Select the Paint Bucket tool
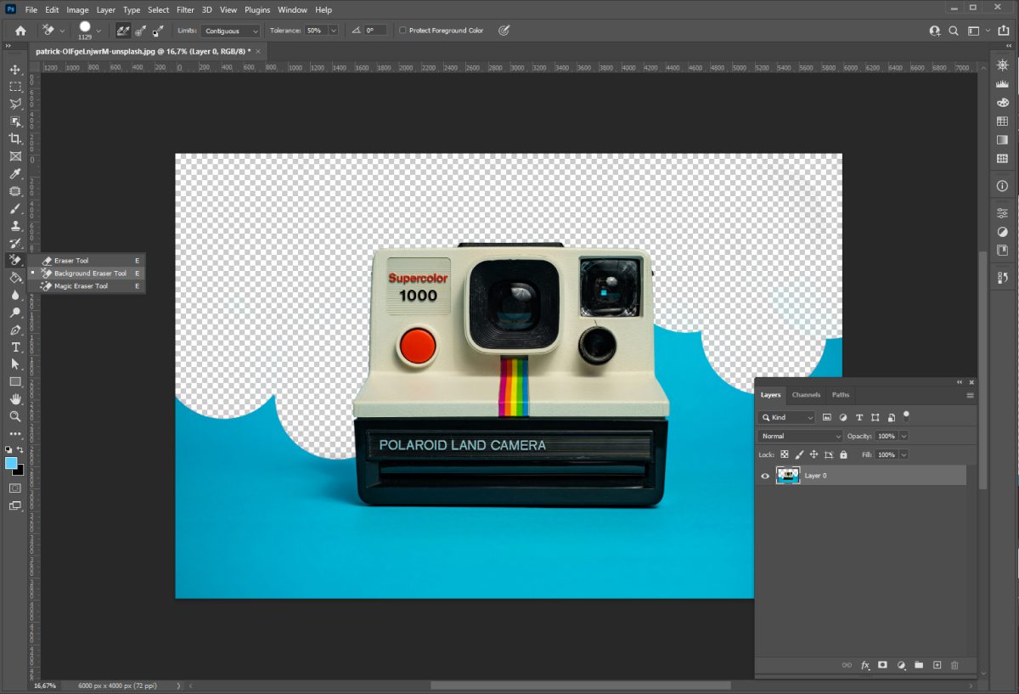 click(15, 278)
